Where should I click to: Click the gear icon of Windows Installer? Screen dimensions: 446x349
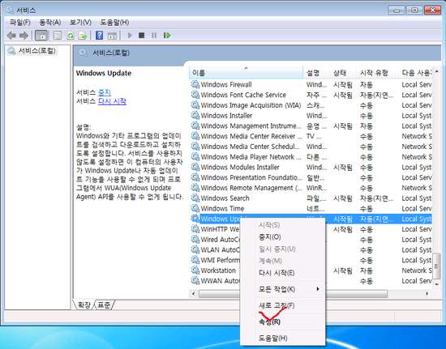pos(195,115)
